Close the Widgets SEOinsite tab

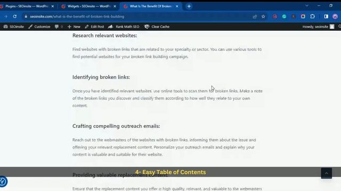pos(115,6)
